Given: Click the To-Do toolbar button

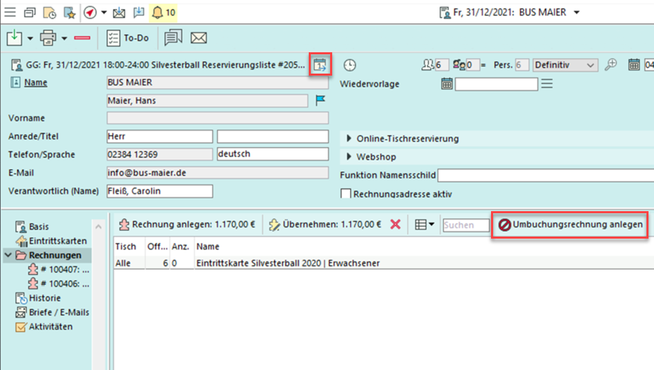Looking at the screenshot, I should click(x=128, y=38).
